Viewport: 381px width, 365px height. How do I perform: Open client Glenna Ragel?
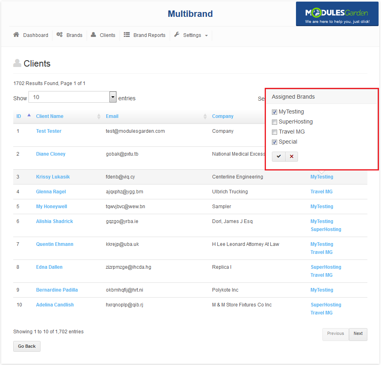click(51, 192)
